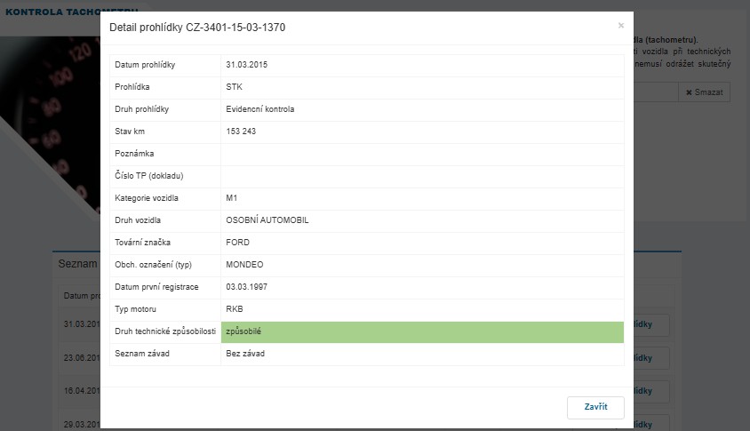Click the Kategorie vozidla label

[x=147, y=197]
